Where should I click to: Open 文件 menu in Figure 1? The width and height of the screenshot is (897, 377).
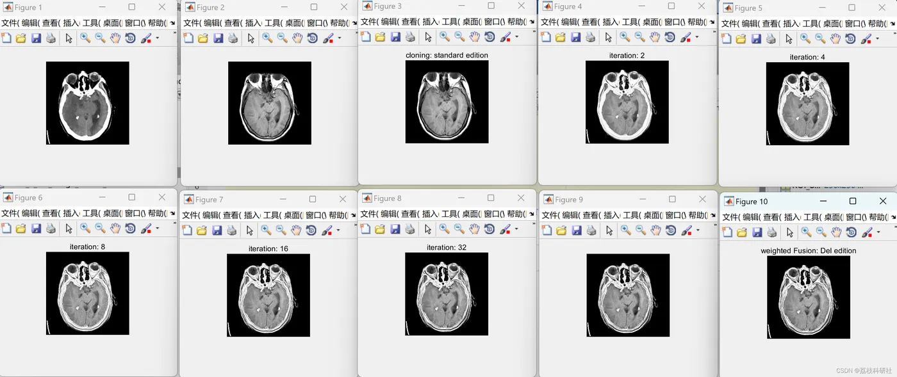(x=11, y=22)
